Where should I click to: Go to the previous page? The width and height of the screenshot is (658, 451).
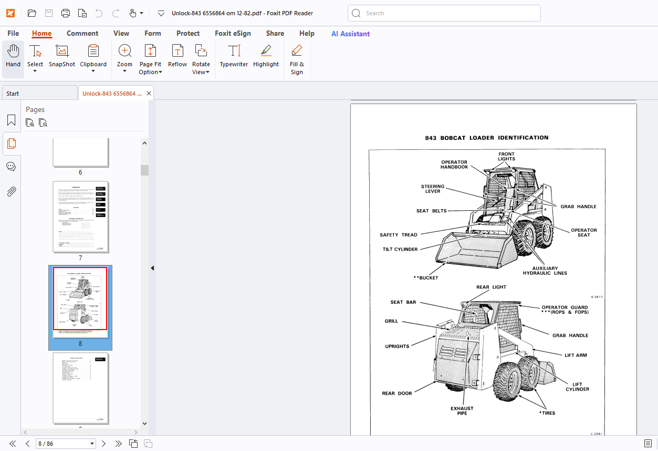27,444
